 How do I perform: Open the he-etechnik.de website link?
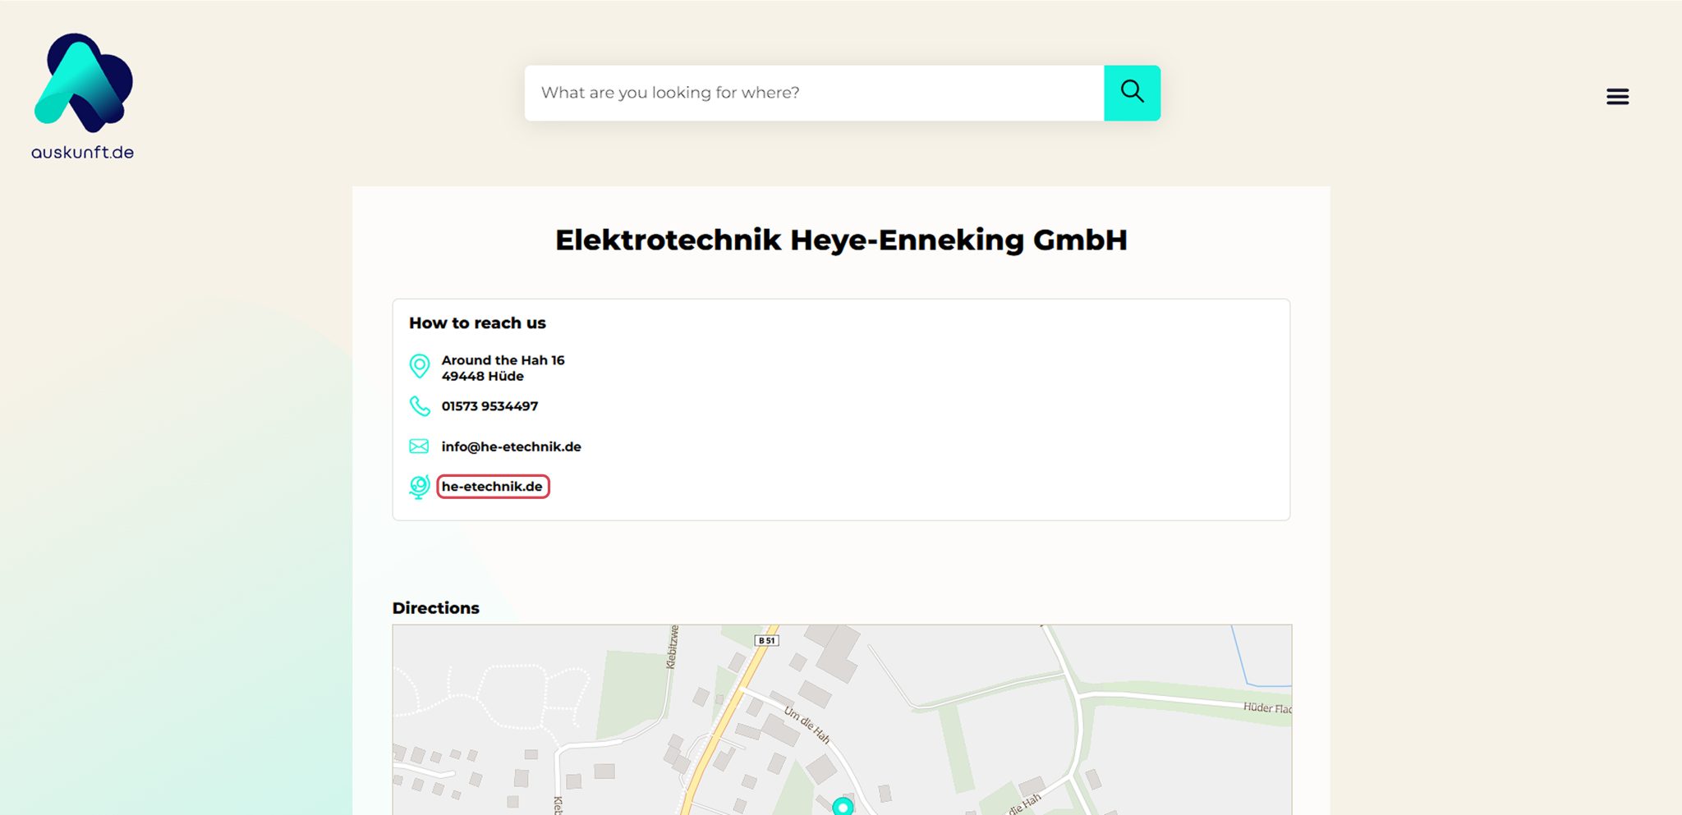point(492,487)
